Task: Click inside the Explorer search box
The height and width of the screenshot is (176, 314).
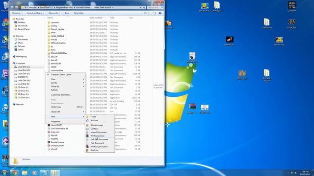Action: tap(155, 7)
